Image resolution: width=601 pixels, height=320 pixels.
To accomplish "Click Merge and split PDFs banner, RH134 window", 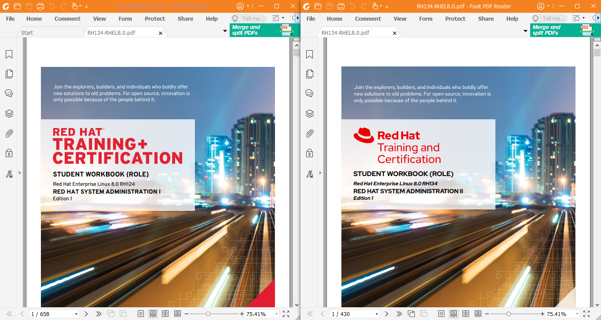I will tap(565, 30).
